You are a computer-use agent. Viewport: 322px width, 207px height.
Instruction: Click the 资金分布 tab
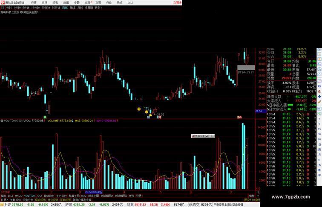(28, 200)
